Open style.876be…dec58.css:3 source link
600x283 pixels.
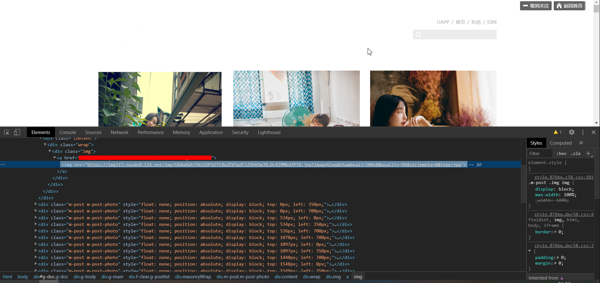pyautogui.click(x=564, y=246)
